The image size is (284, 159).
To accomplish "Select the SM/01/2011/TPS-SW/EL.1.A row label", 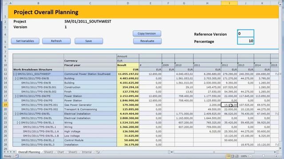I will (38, 132).
